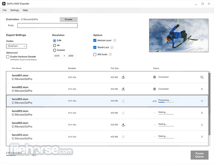
Task: Click the Pause Queue button
Action: pyautogui.click(x=200, y=155)
